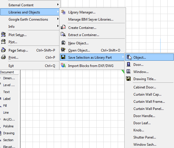Click the Create Container icon
174x148 pixels.
(63, 28)
